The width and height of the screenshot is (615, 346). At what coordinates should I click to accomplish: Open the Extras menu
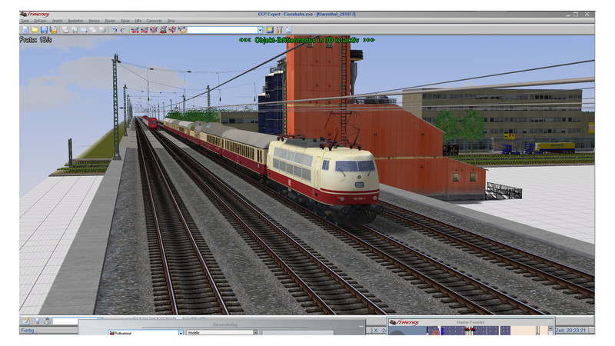pyautogui.click(x=125, y=21)
